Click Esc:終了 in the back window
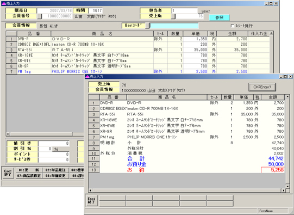Screen dimensions: 294x215 coord(8,173)
